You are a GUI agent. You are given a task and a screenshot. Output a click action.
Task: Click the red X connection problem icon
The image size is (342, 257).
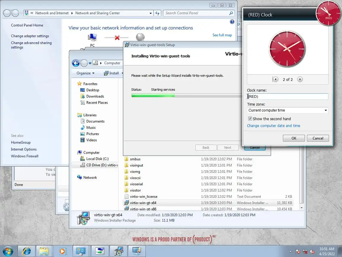coord(117,37)
